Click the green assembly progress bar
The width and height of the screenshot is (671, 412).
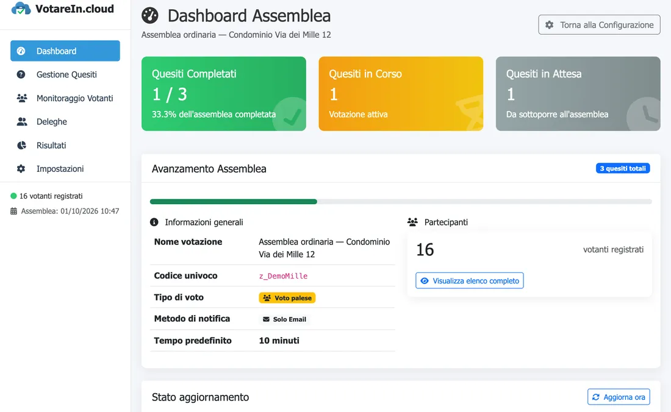233,202
